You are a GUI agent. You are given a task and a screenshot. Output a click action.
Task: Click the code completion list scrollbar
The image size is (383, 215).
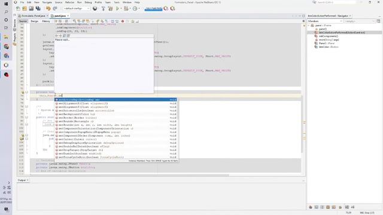178,109
